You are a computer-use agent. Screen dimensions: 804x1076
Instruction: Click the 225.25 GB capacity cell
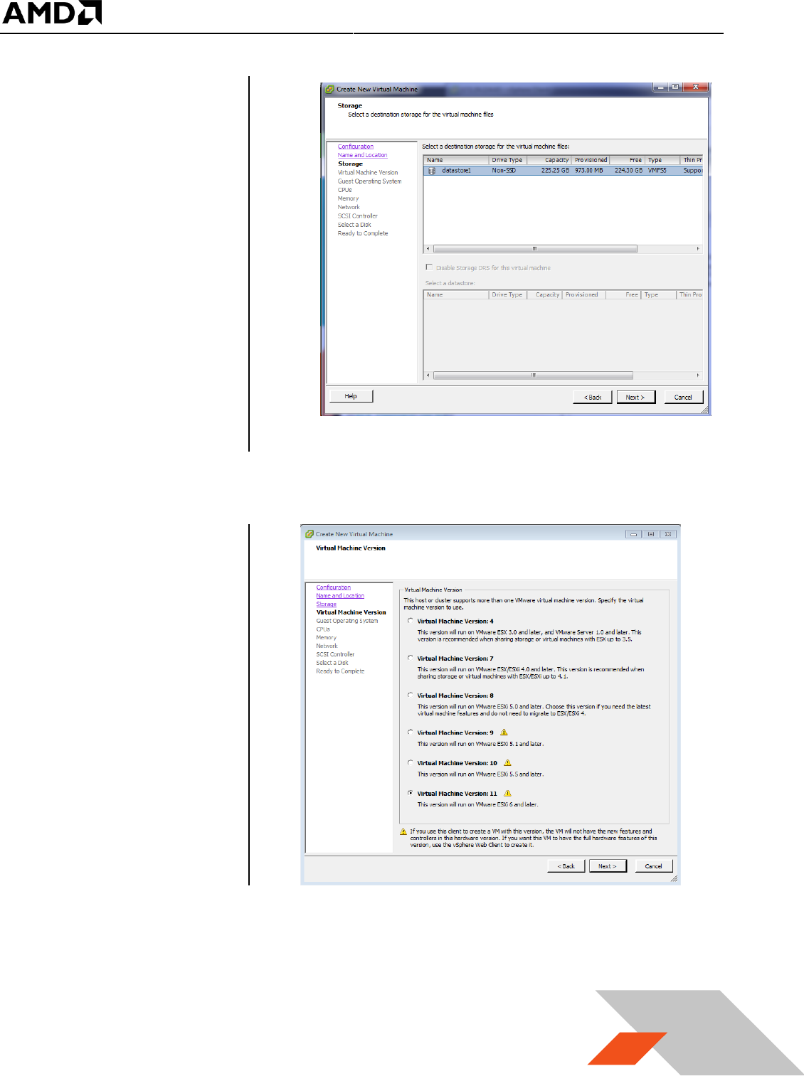coord(555,171)
